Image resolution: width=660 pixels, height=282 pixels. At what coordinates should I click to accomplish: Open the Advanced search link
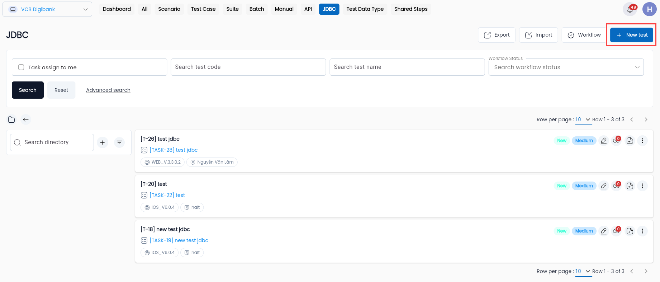(x=108, y=90)
